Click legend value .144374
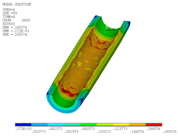The width and height of the screenshot is (178, 136). click(137, 132)
